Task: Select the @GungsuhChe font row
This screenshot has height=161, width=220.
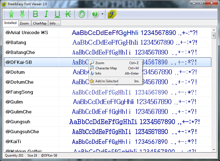Action: click(x=108, y=132)
